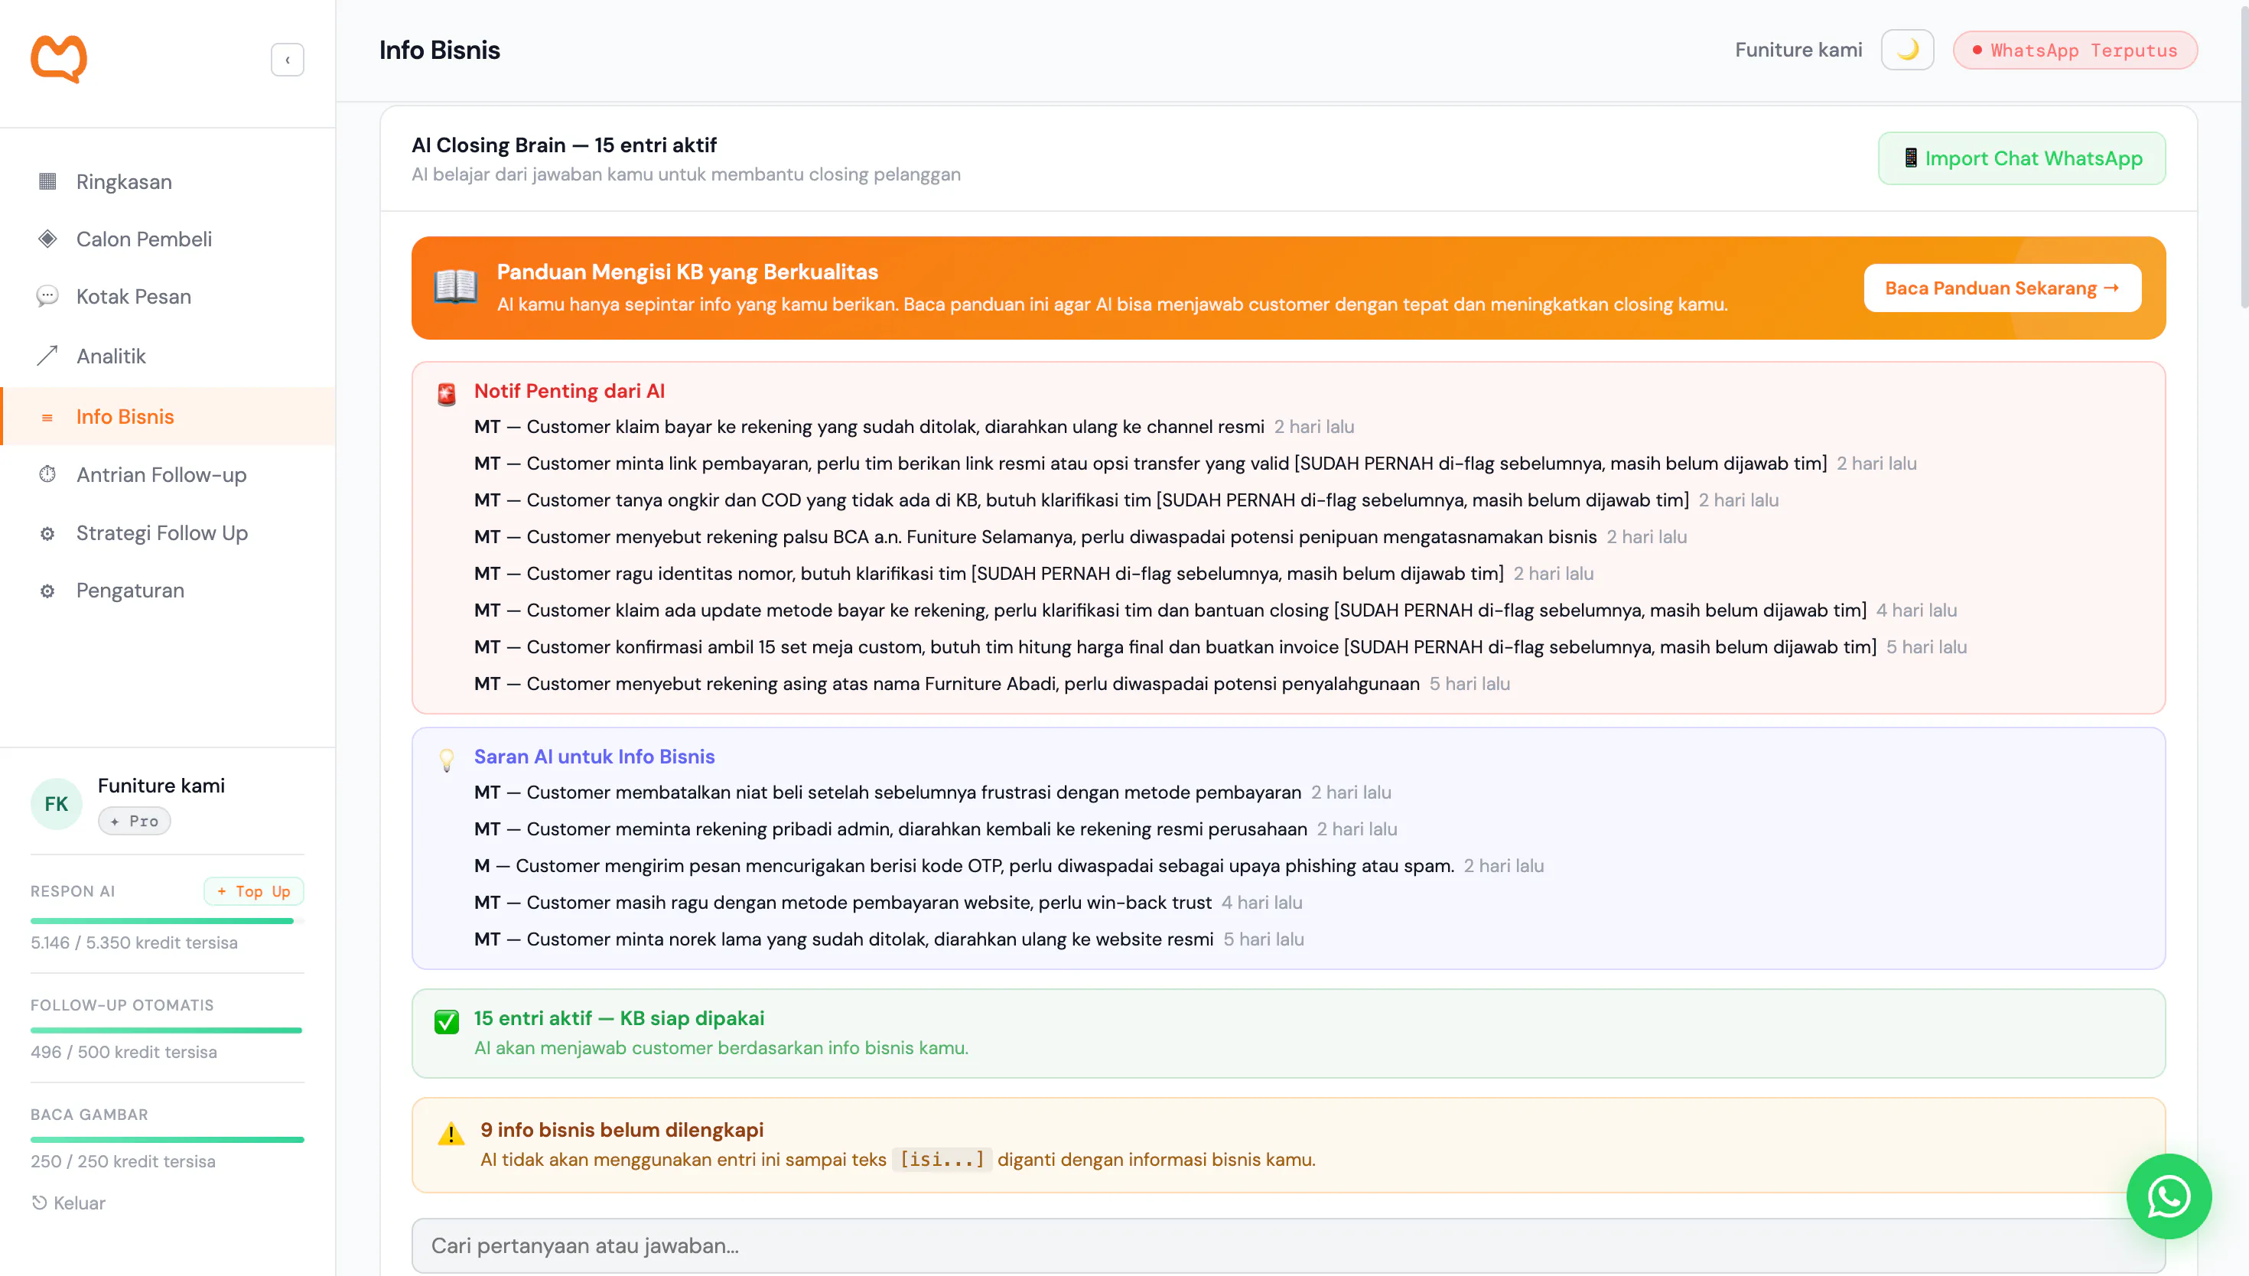This screenshot has width=2249, height=1276.
Task: Click the lightbulb Saran AI icon
Action: (x=447, y=760)
